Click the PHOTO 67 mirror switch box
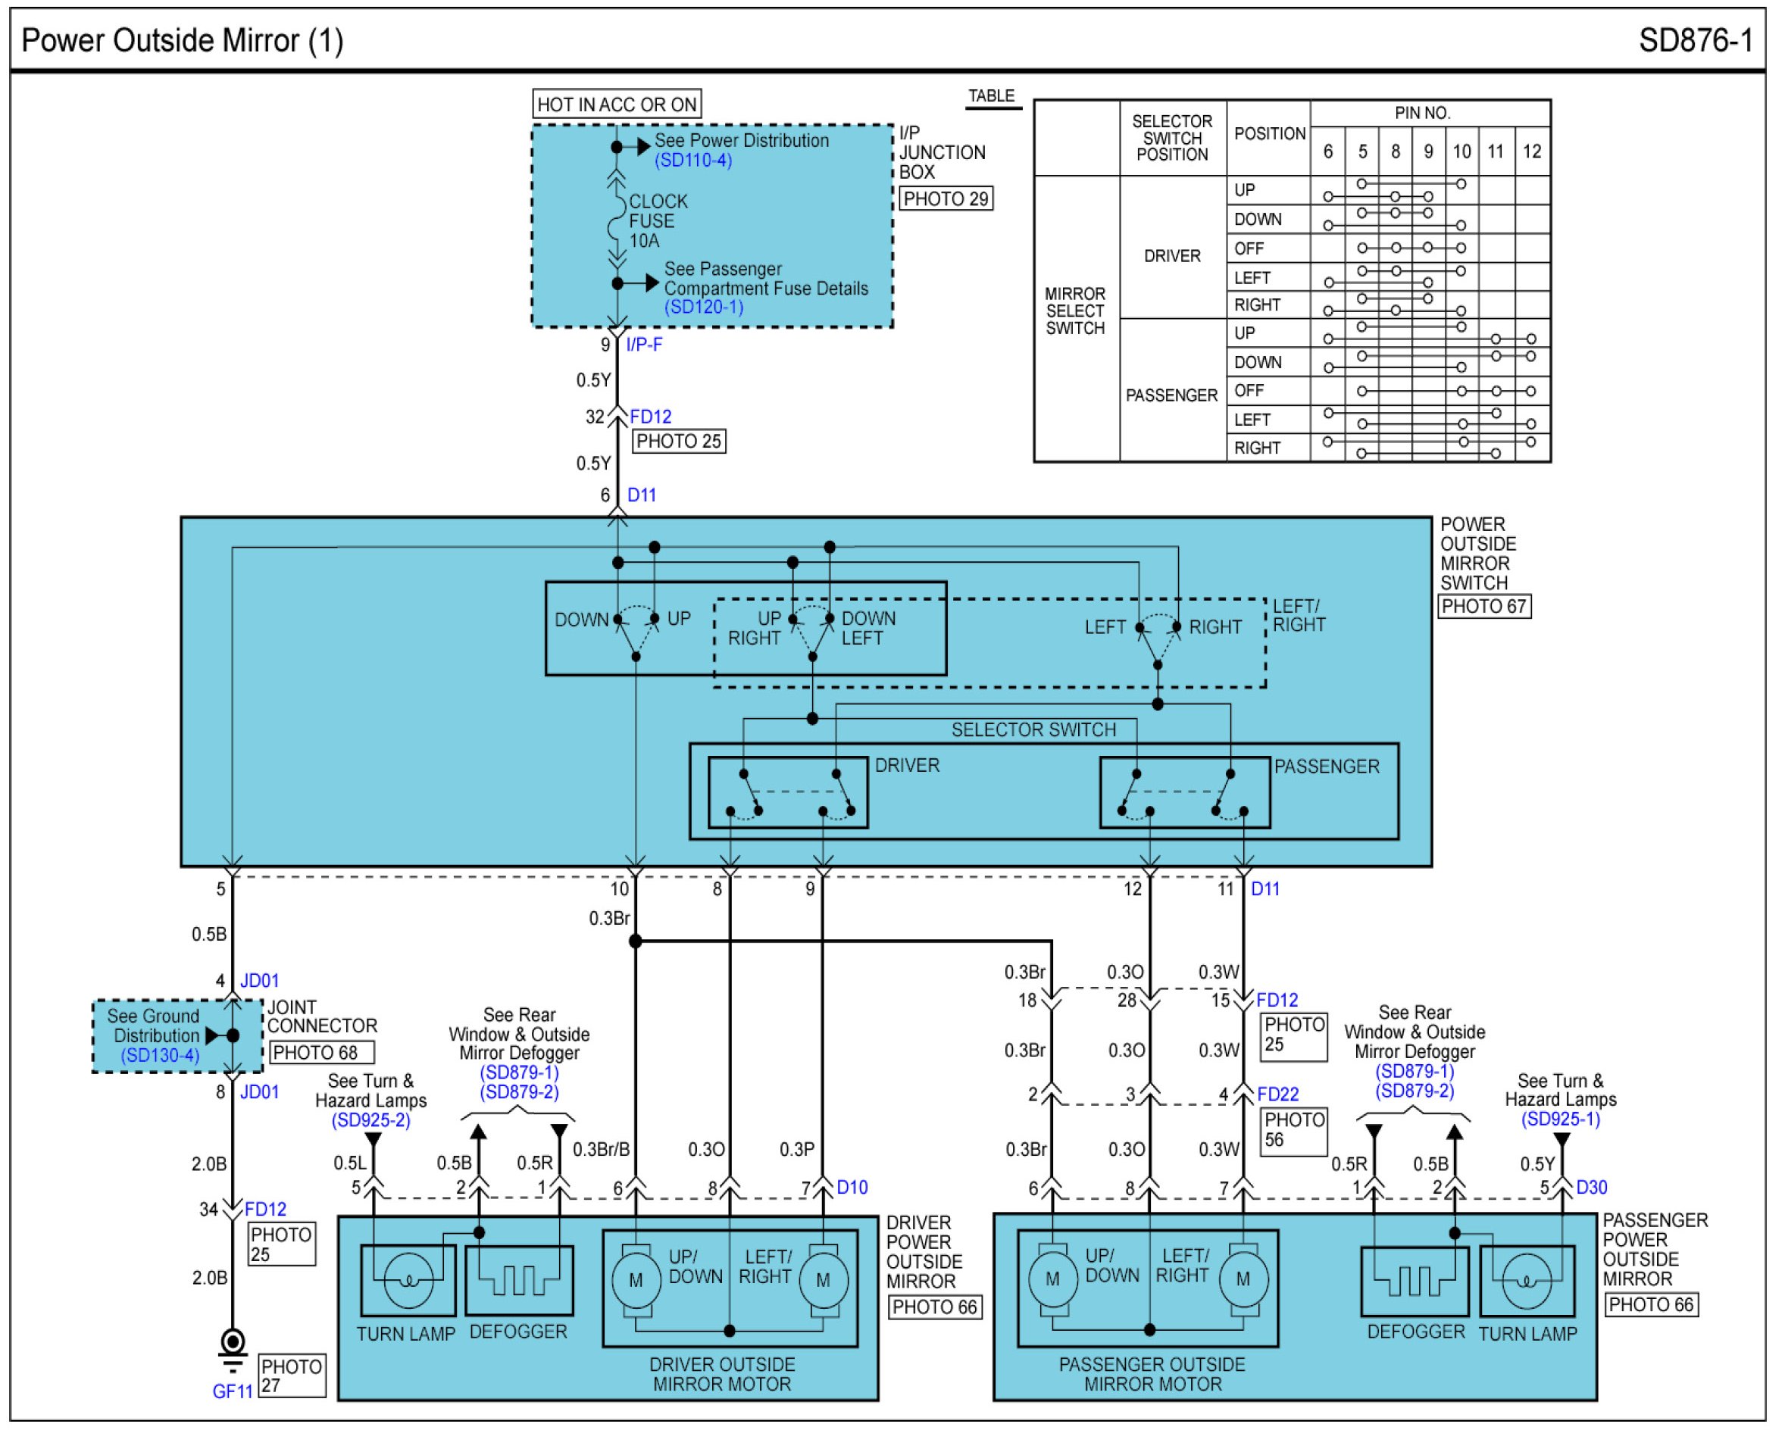Viewport: 1785px width, 1430px height. pos(1484,607)
